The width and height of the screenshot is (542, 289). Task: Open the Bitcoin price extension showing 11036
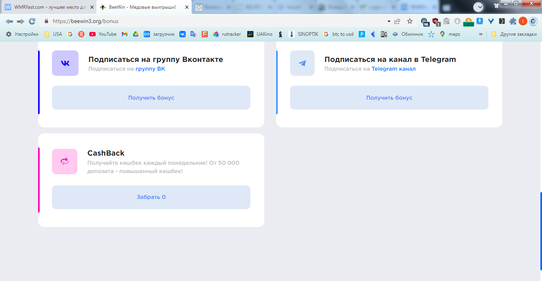coord(469,22)
